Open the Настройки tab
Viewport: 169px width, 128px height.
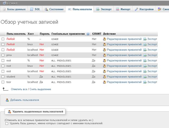tap(144, 9)
